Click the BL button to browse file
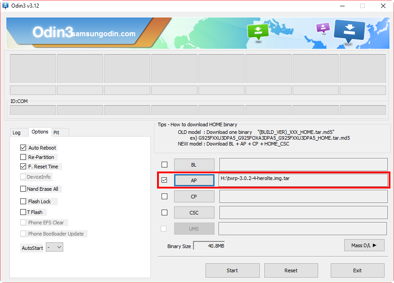This screenshot has height=283, width=394. [x=194, y=165]
